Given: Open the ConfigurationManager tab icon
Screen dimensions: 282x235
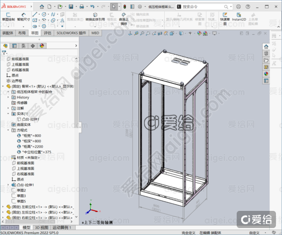Looking at the screenshot, I should pos(24,46).
